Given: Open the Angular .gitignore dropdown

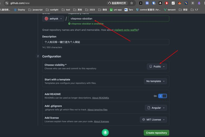Looking at the screenshot, I should tap(156, 108).
